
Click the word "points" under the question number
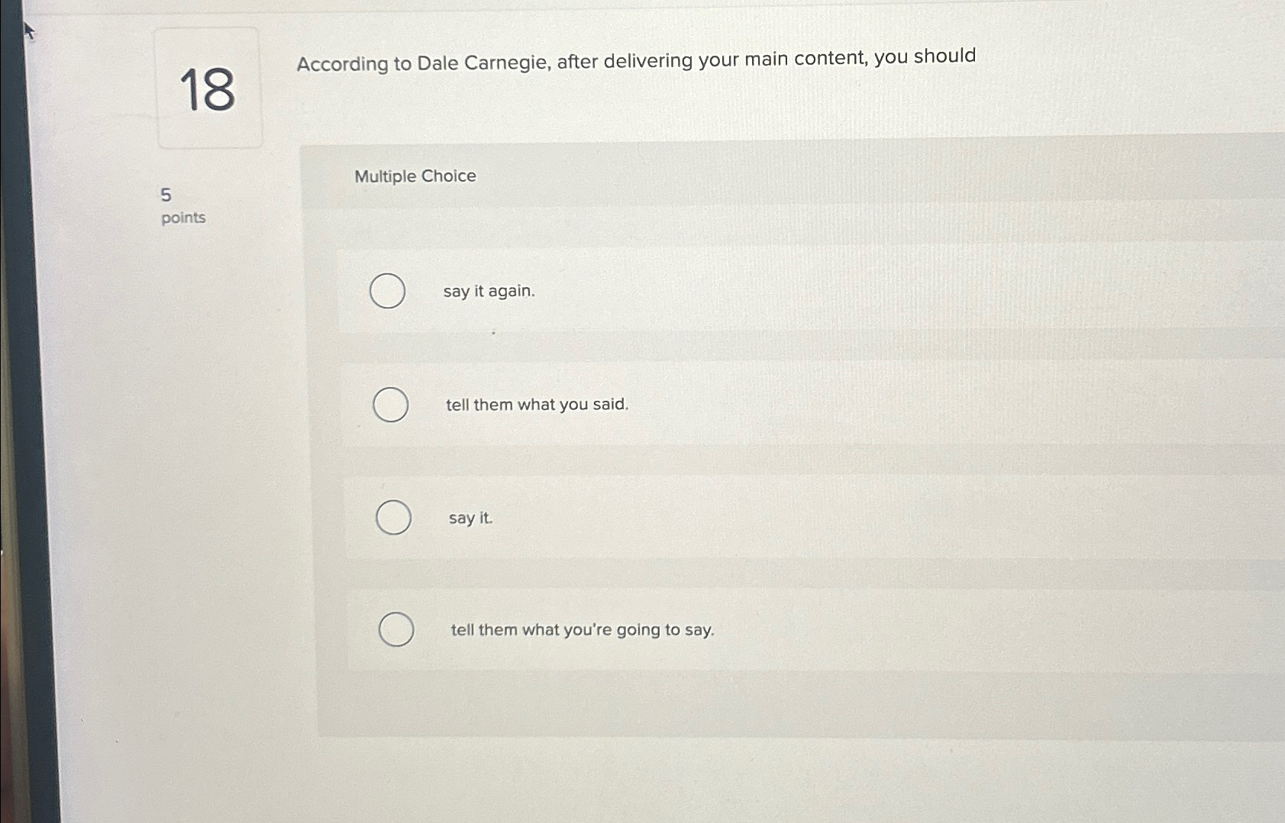pos(185,218)
